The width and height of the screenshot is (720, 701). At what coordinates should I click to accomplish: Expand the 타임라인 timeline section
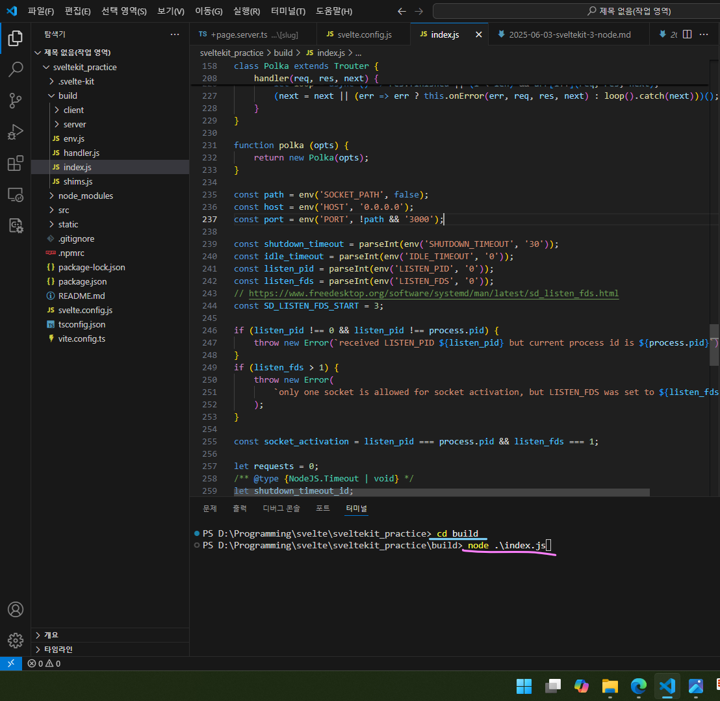tap(58, 649)
